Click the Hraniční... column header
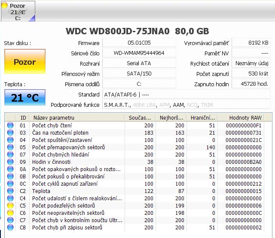275x238 pixels. [202, 117]
